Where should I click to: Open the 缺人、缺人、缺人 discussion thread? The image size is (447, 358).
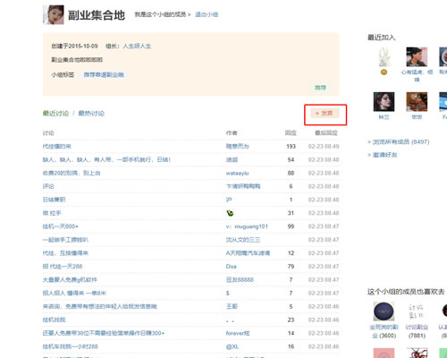(106, 159)
